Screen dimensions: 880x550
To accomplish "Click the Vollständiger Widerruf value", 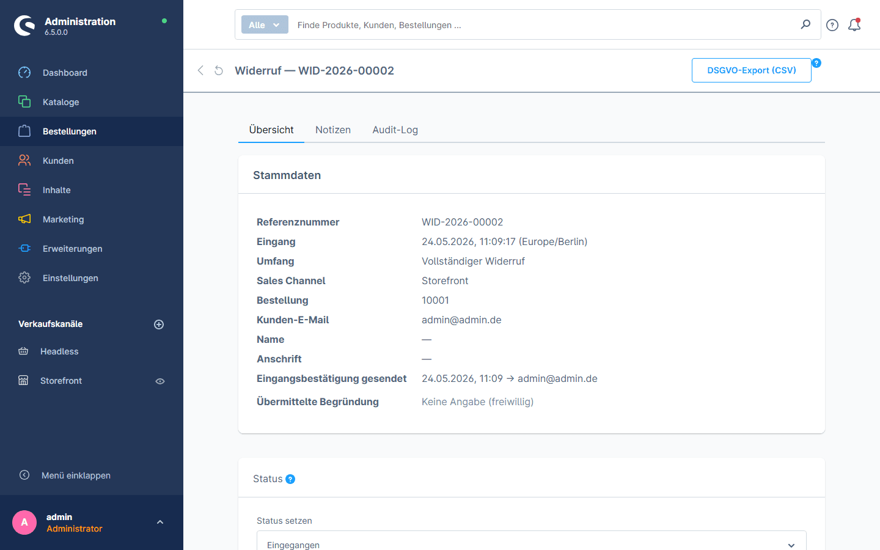I will click(x=473, y=261).
